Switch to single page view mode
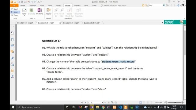Viewport: 196px width, 110px height. coord(141,102)
